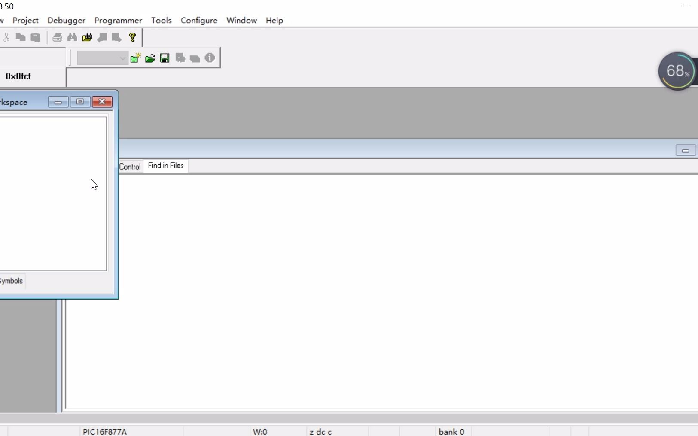Click the grayed info circle icon
The width and height of the screenshot is (698, 436).
point(210,58)
